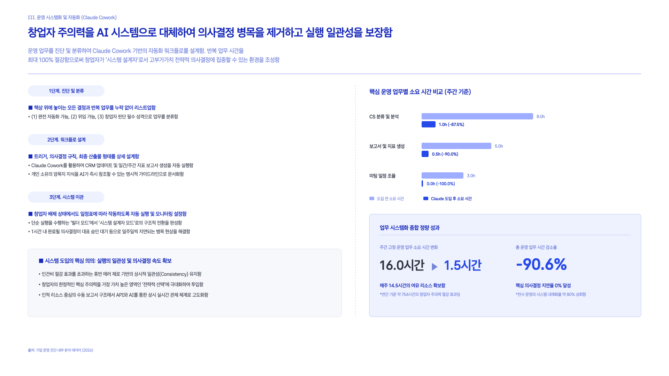Click the '업무 시스템화 종합 정량 성과' card heading
The width and height of the screenshot is (669, 376).
(x=409, y=228)
